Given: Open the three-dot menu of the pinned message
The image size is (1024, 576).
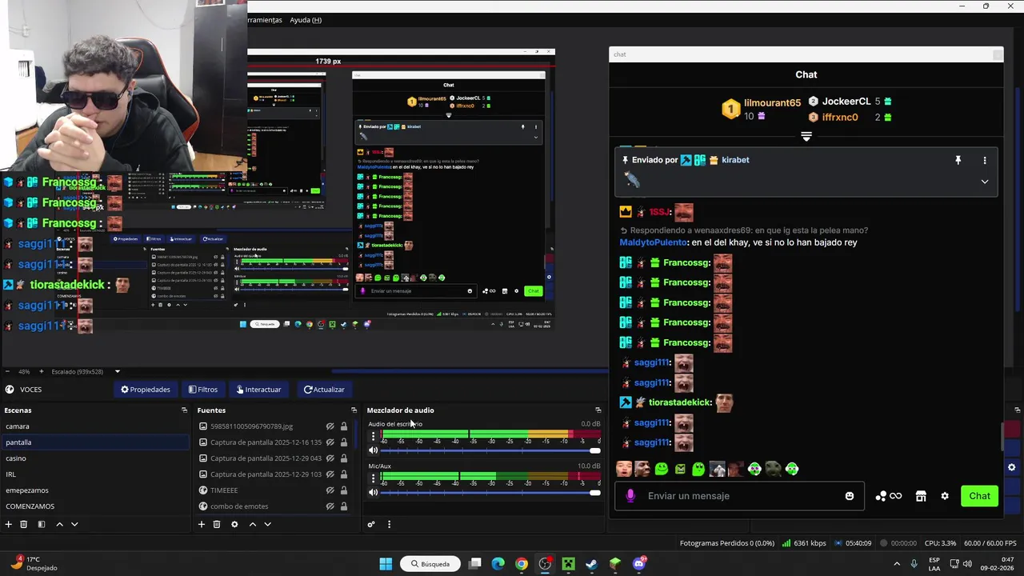Looking at the screenshot, I should pyautogui.click(x=985, y=160).
